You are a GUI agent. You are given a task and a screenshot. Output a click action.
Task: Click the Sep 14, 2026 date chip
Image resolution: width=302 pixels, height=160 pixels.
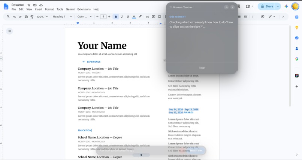[x=176, y=109]
